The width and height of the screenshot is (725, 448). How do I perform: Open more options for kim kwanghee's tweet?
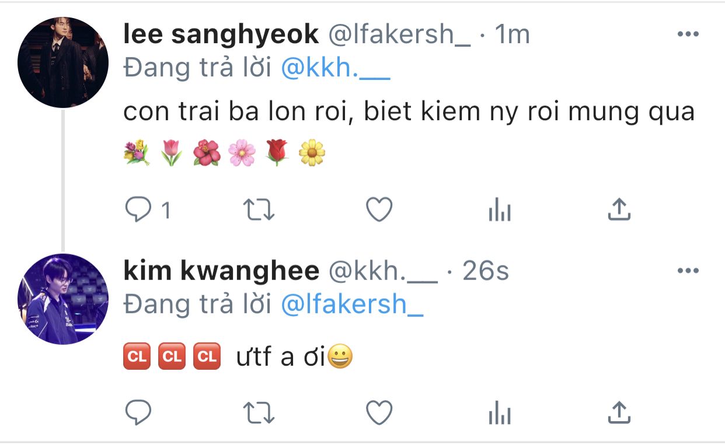tap(688, 271)
